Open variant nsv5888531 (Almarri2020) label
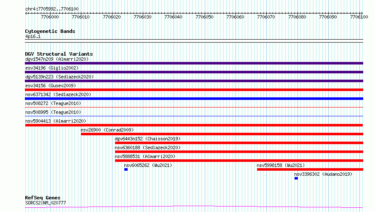This screenshot has width=375, height=212. click(x=145, y=156)
